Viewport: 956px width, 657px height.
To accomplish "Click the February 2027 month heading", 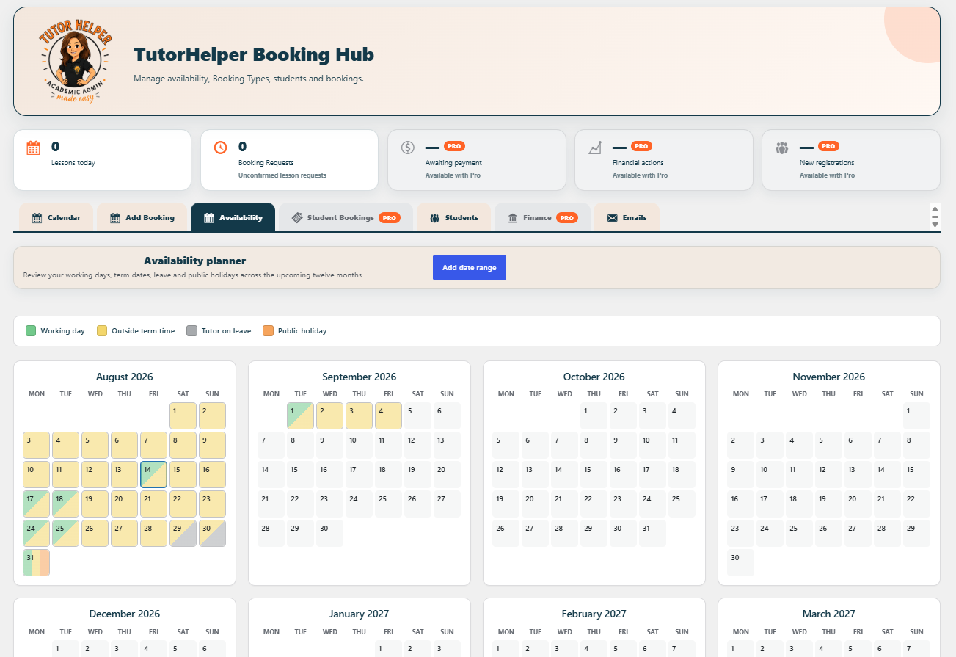I will (x=594, y=614).
